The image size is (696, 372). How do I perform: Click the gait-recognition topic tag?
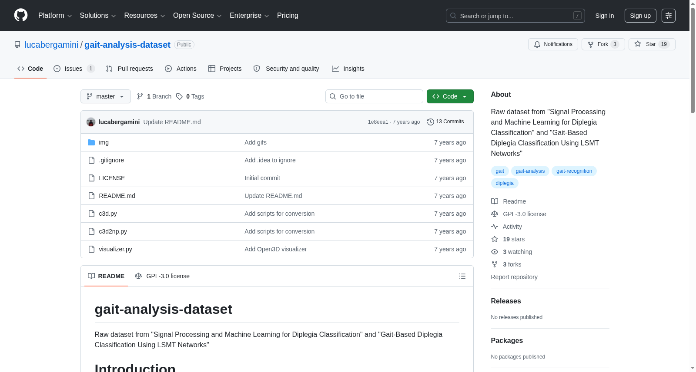click(574, 171)
